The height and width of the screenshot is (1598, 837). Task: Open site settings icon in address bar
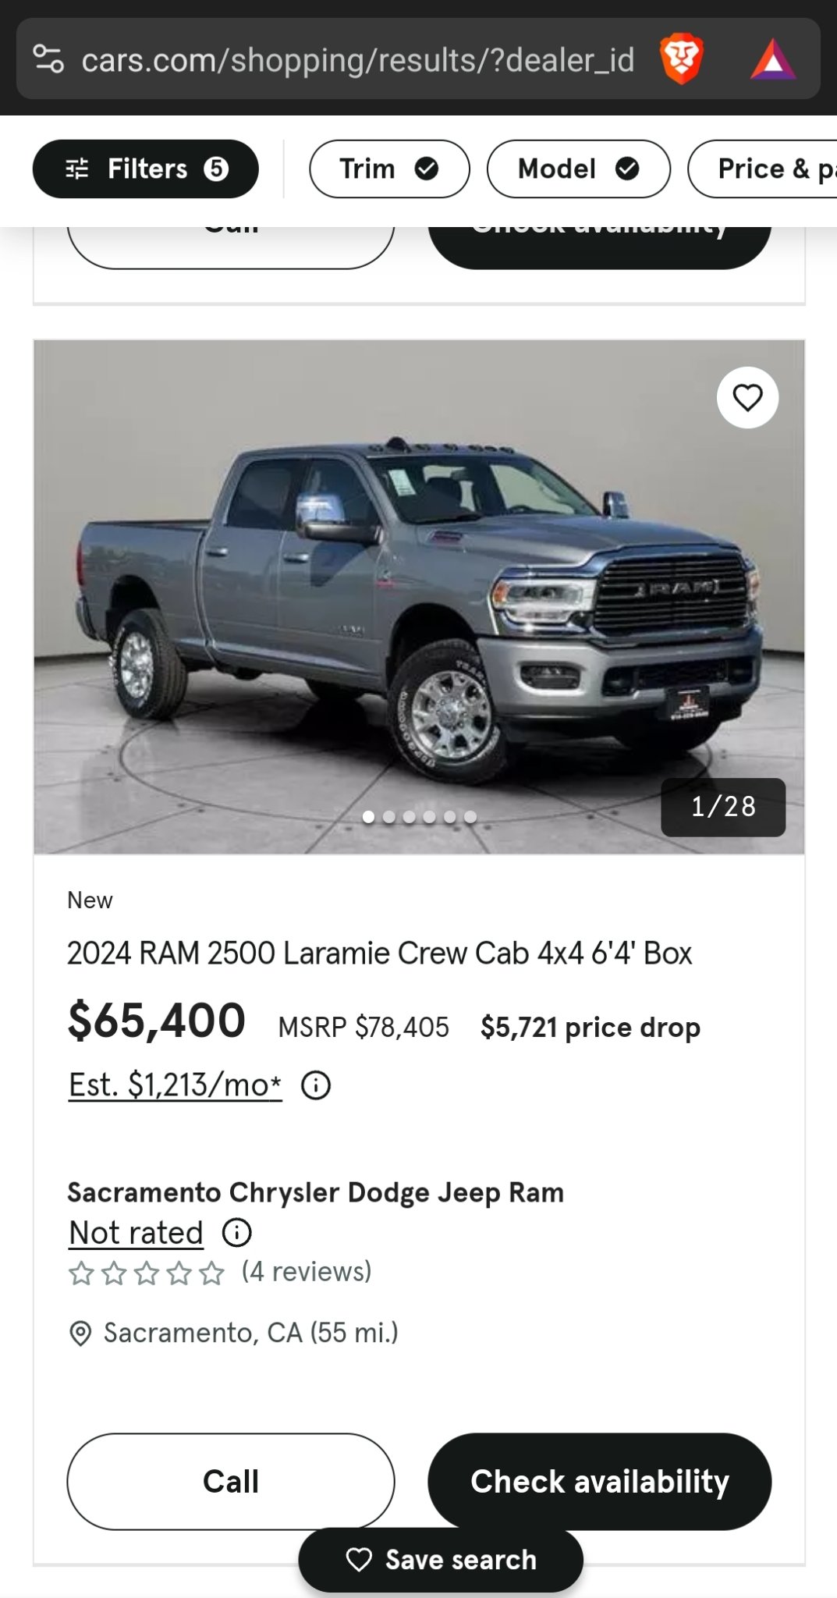48,59
